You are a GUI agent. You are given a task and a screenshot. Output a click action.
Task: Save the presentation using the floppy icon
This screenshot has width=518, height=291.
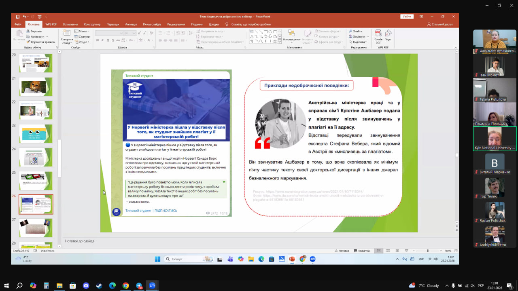pyautogui.click(x=17, y=17)
